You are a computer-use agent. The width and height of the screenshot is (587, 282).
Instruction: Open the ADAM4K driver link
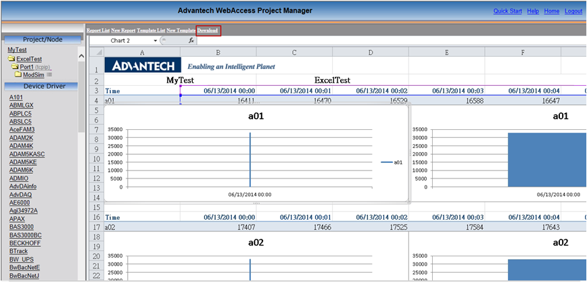coord(21,145)
